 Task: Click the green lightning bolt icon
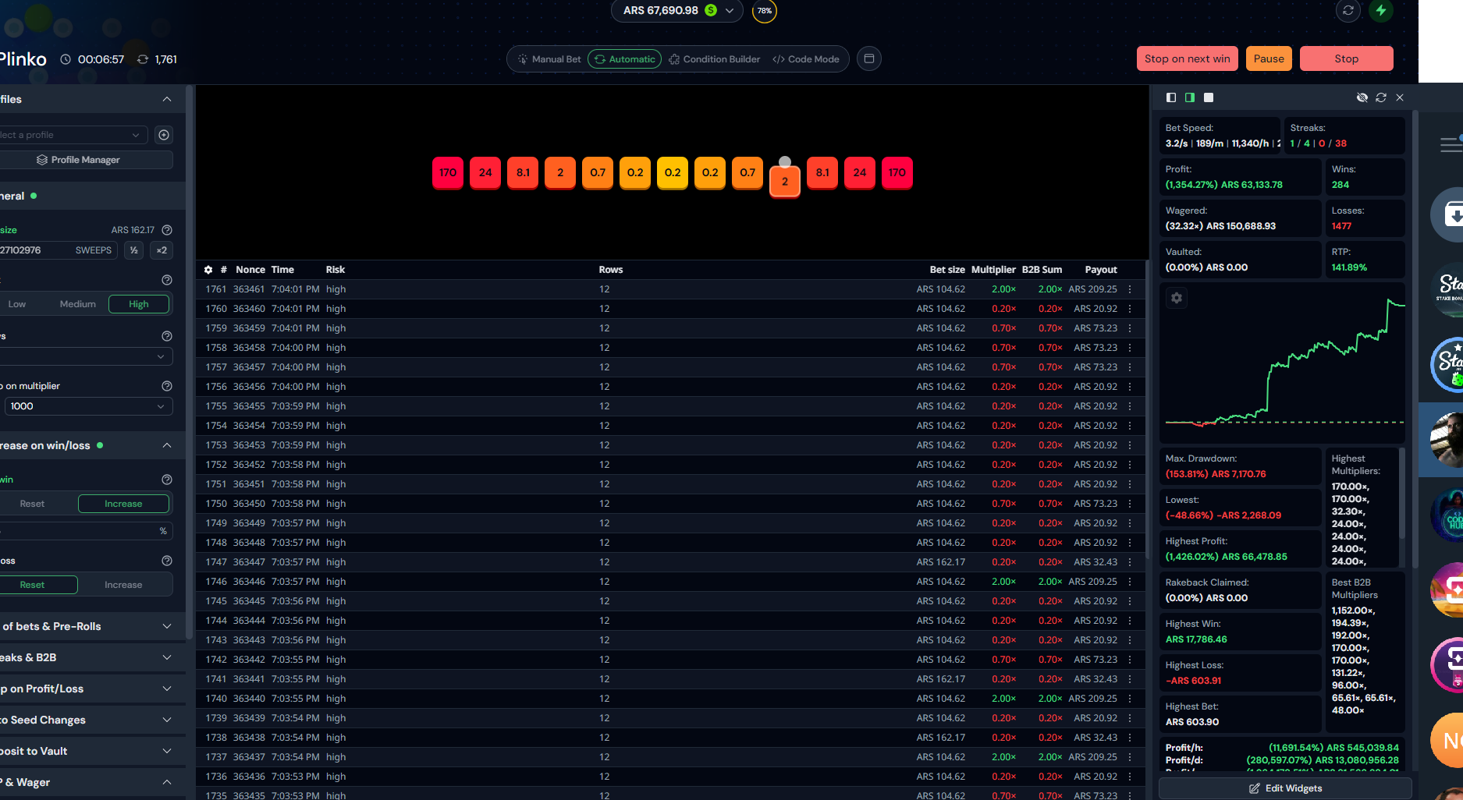click(x=1381, y=11)
